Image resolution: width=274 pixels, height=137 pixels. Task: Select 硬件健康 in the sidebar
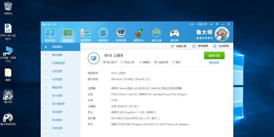pos(61,55)
